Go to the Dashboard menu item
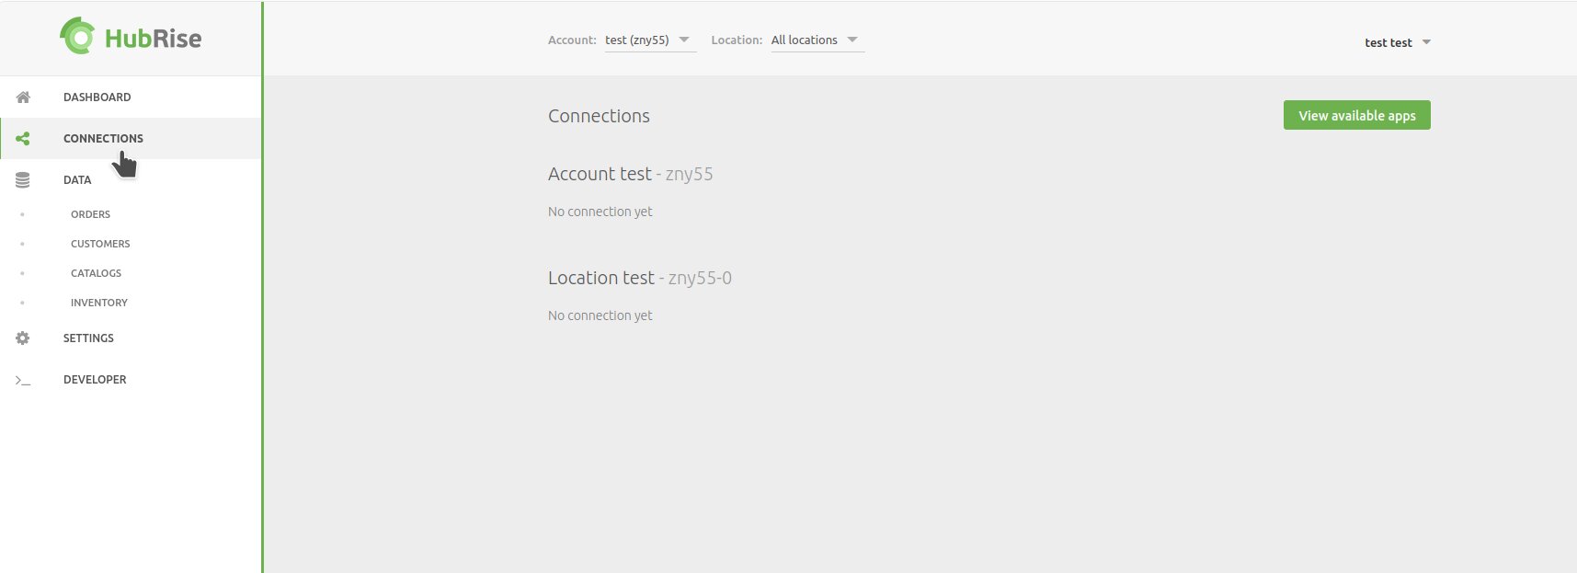Viewport: 1577px width, 573px height. click(131, 97)
